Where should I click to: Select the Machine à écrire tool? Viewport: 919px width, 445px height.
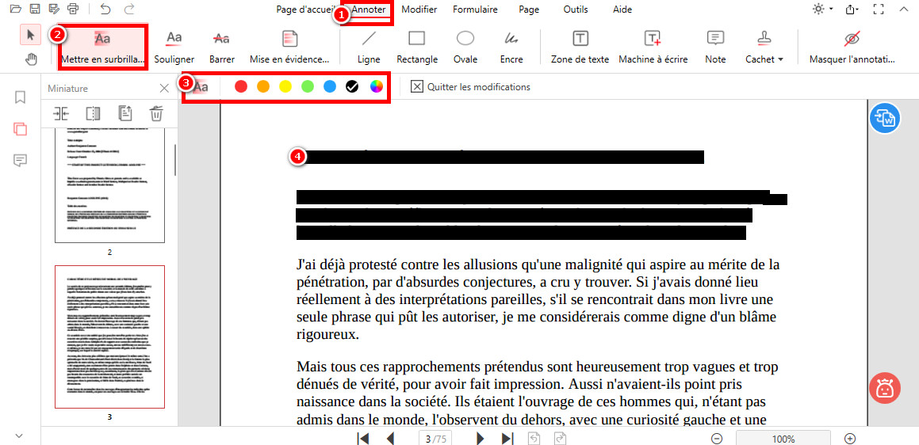(x=653, y=48)
